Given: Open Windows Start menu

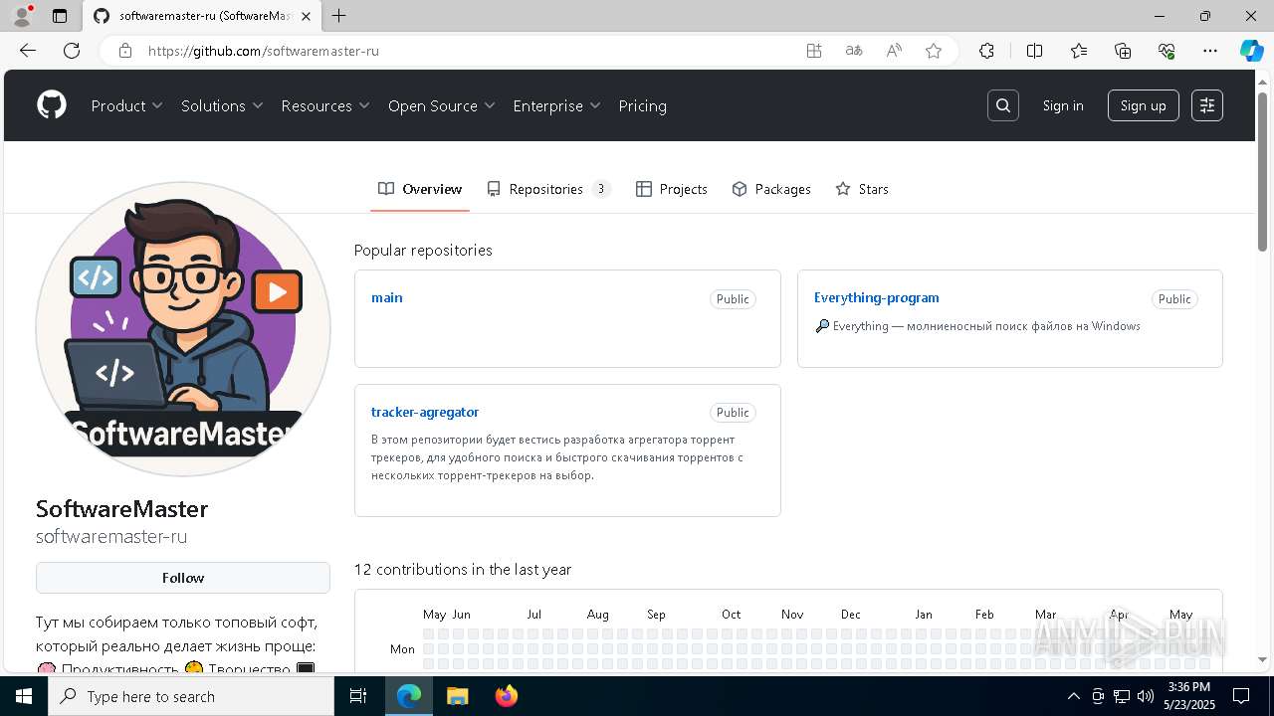Looking at the screenshot, I should (24, 696).
